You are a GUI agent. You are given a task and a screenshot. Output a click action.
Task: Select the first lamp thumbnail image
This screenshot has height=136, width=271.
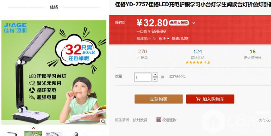coord(12,134)
